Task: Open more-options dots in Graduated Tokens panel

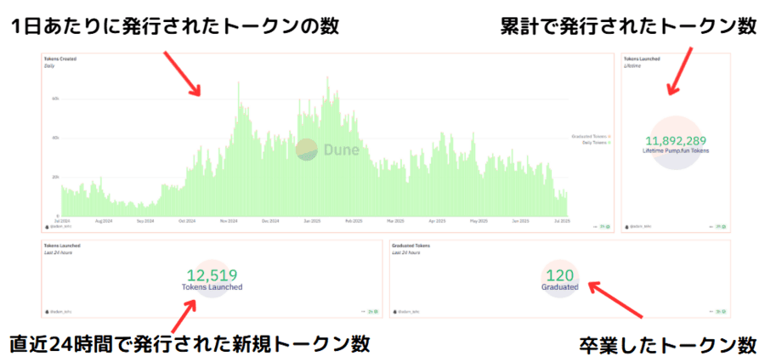Action: [711, 311]
